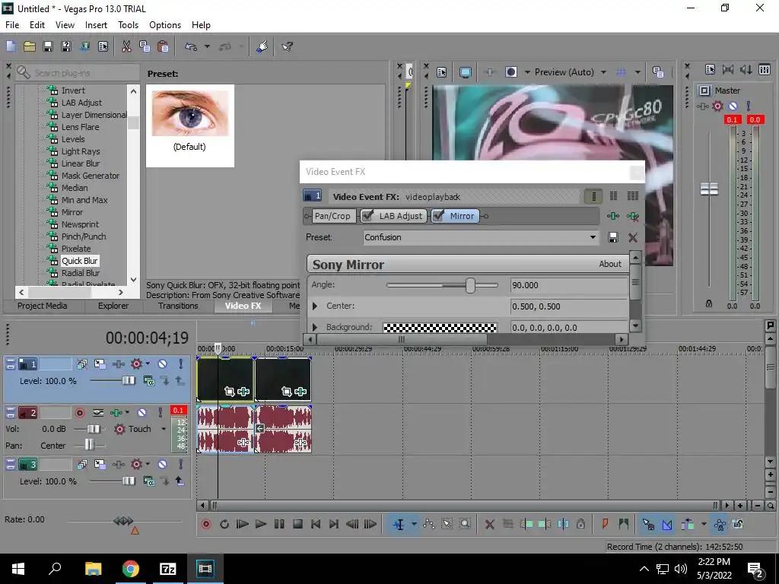Open the File menu

pyautogui.click(x=12, y=25)
